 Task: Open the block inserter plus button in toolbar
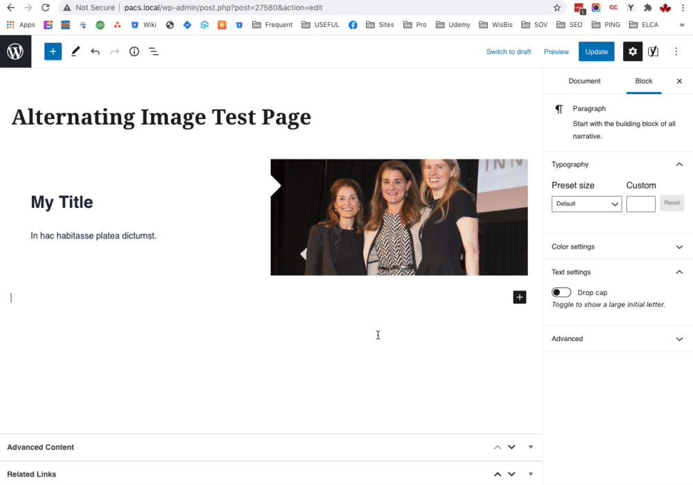tap(53, 52)
